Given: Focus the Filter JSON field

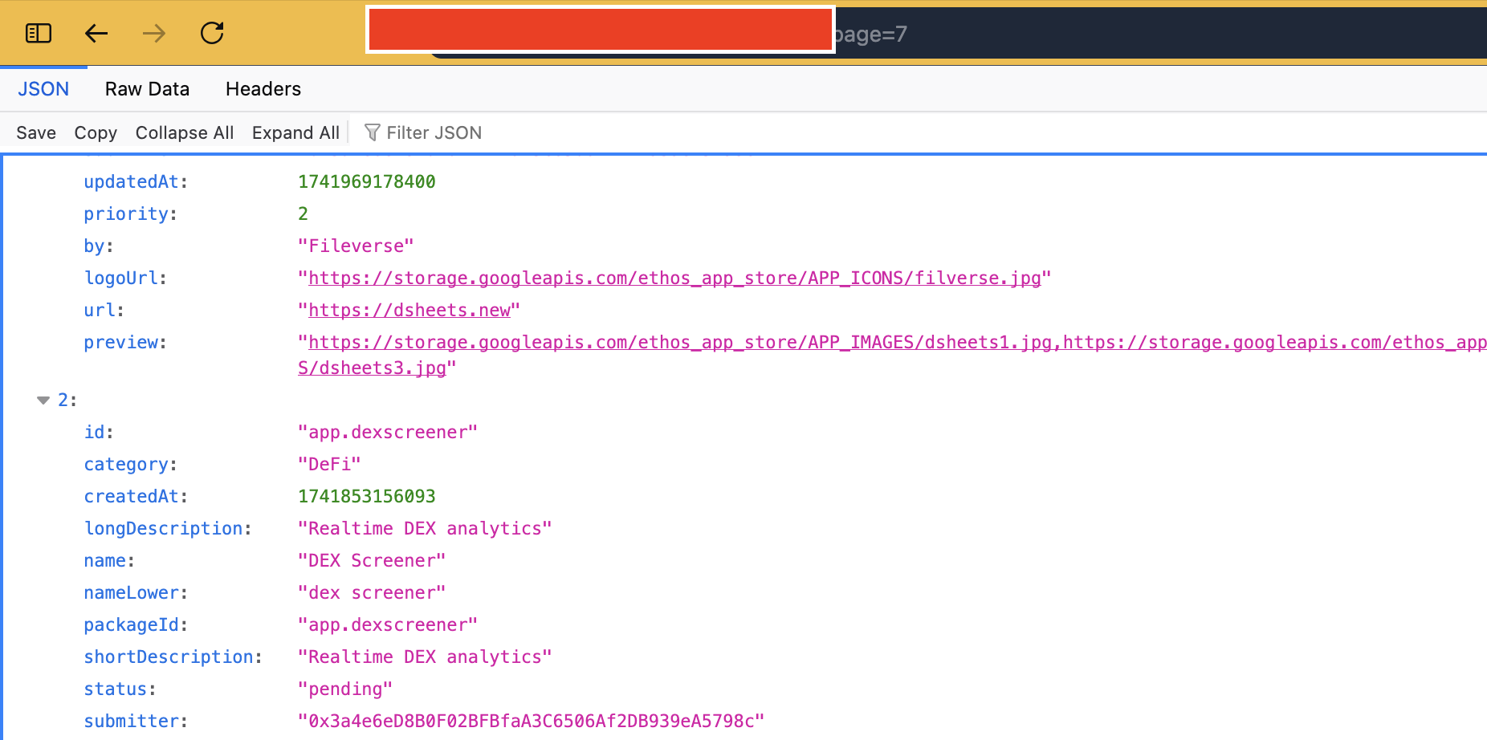Looking at the screenshot, I should coord(434,132).
